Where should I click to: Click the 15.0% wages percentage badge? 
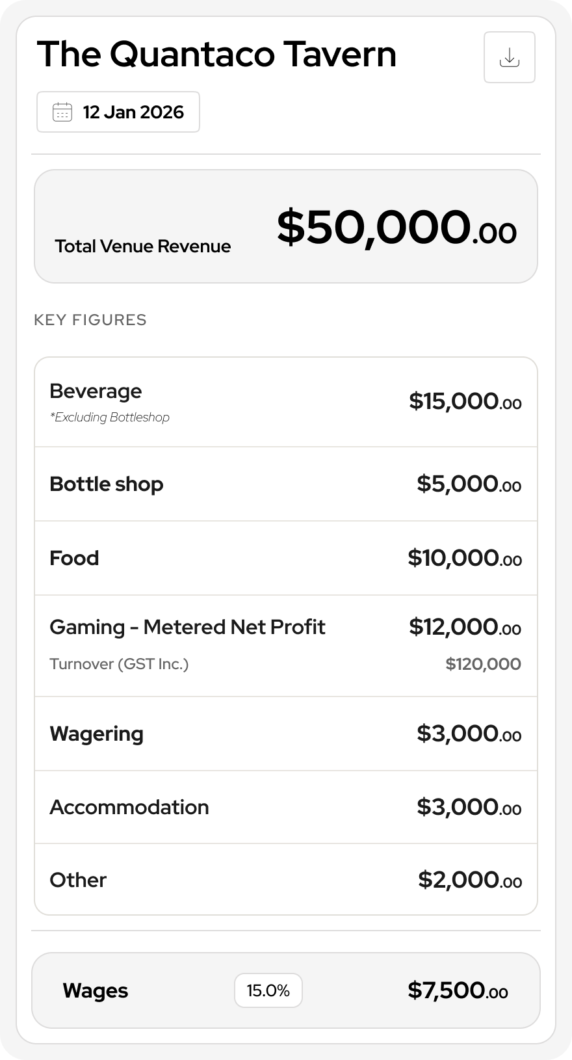click(x=268, y=990)
